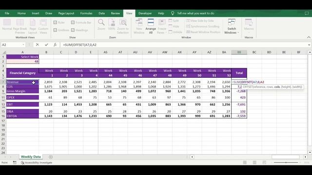This screenshot has width=312, height=175.
Task: Set zoom to 100% icon
Action: pyautogui.click(x=112, y=22)
